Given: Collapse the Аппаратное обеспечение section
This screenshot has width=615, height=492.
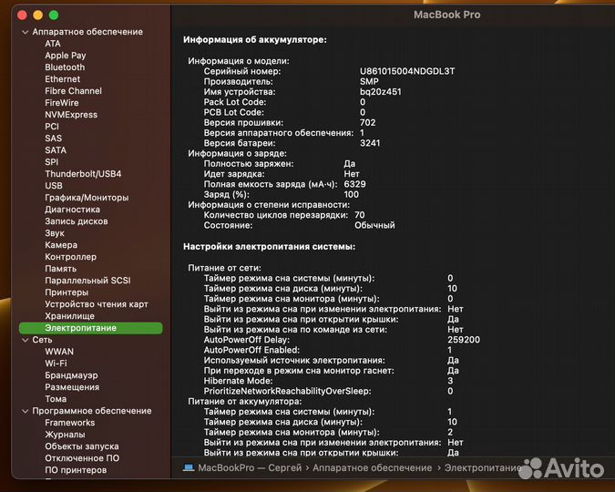Looking at the screenshot, I should click(x=26, y=32).
